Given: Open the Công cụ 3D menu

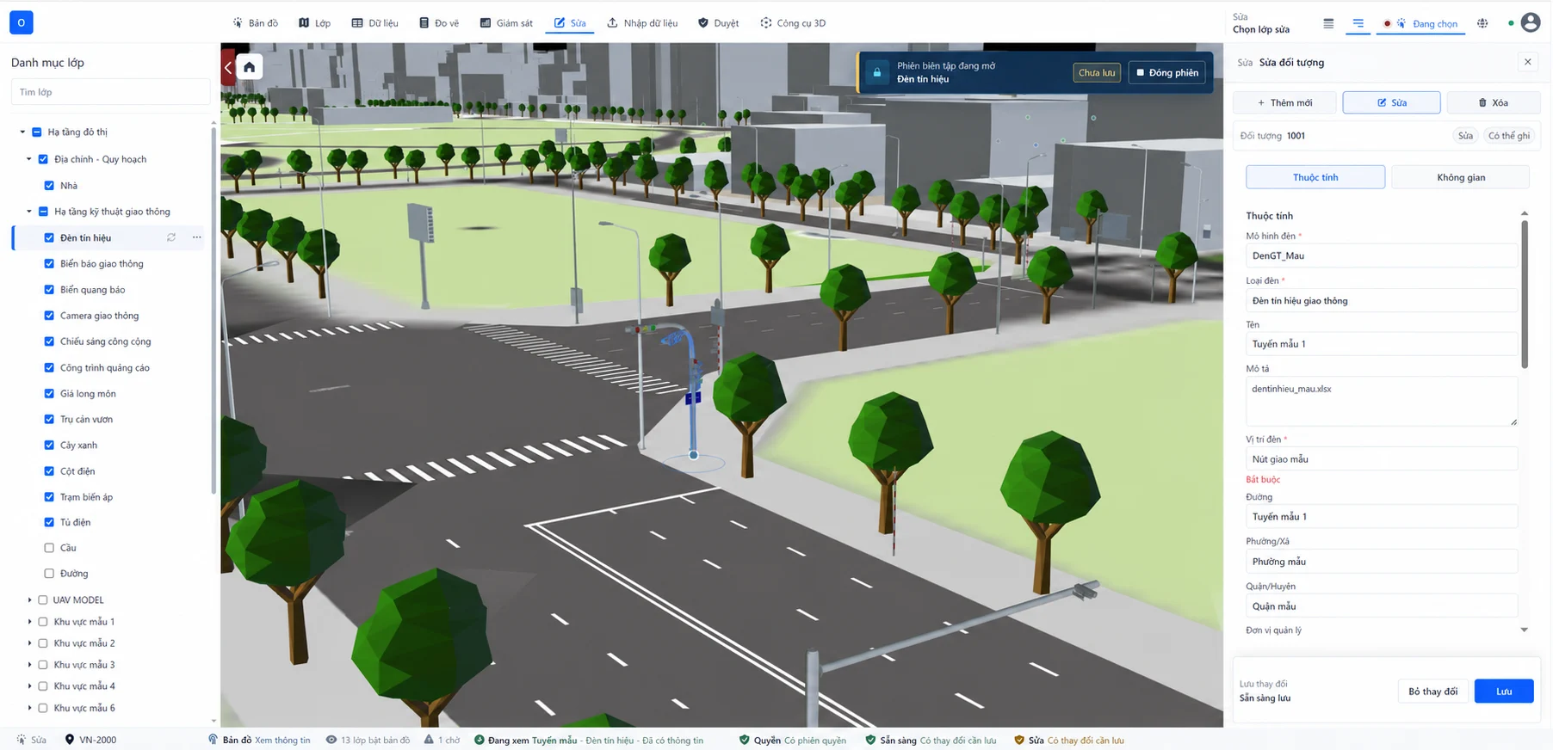Looking at the screenshot, I should pos(793,23).
